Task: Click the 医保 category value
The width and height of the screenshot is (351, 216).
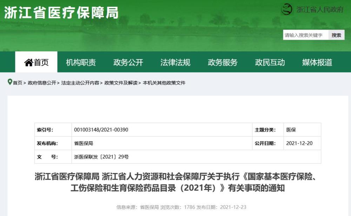Action: (291, 130)
